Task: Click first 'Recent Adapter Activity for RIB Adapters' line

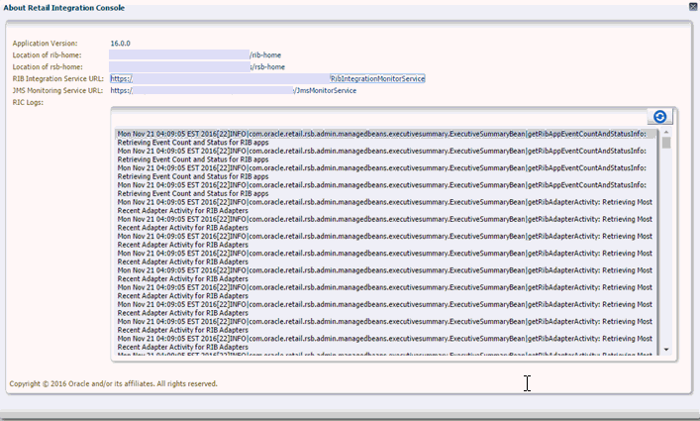Action: coord(182,210)
